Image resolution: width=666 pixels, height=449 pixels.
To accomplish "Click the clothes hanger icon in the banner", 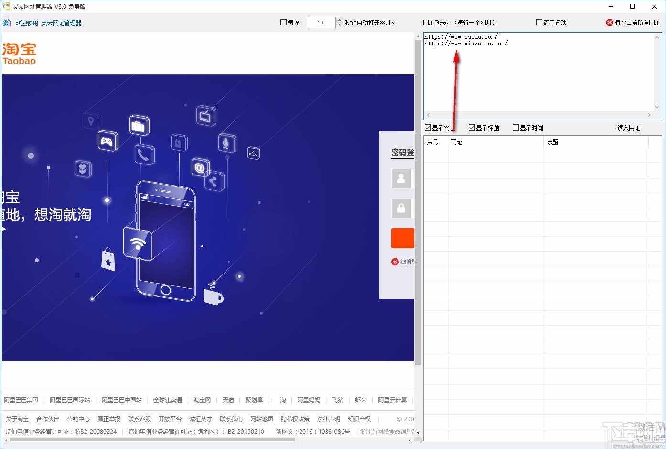I will [x=253, y=153].
